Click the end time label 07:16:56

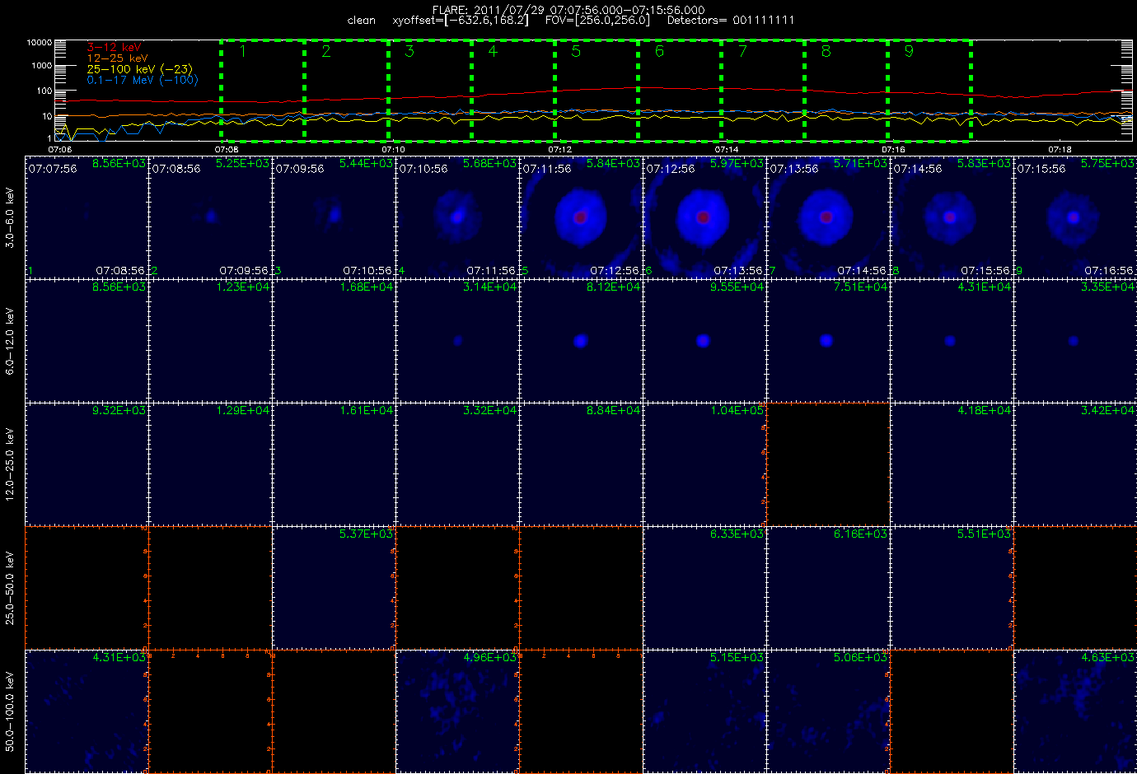click(x=1109, y=271)
